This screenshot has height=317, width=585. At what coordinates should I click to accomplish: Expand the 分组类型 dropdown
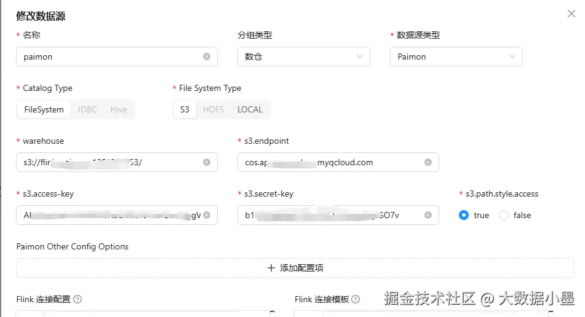[x=303, y=57]
